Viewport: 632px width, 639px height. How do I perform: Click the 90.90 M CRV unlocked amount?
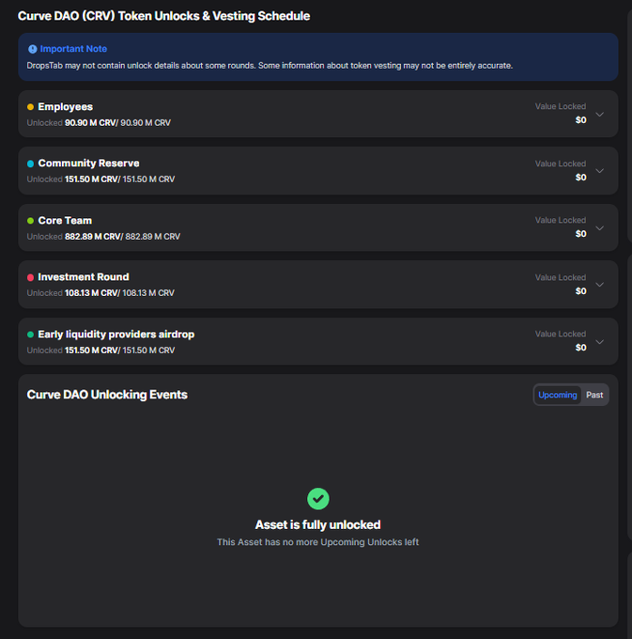coord(90,123)
